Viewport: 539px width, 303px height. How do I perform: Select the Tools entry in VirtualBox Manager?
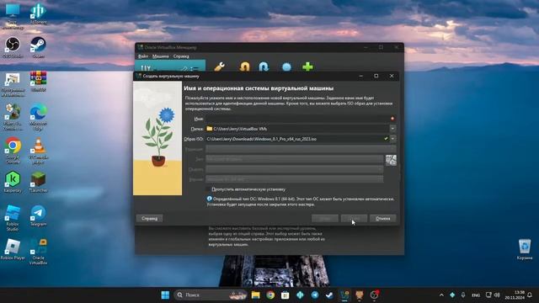[170, 66]
